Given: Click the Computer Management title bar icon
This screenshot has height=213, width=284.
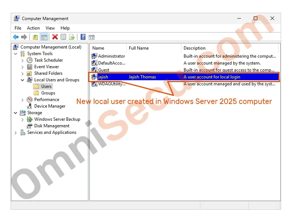Looking at the screenshot, I should [17, 19].
